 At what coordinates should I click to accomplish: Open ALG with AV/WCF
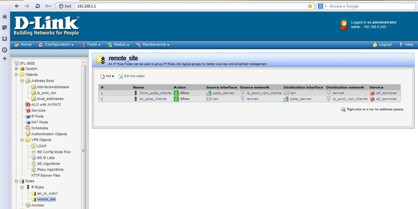pyautogui.click(x=46, y=104)
